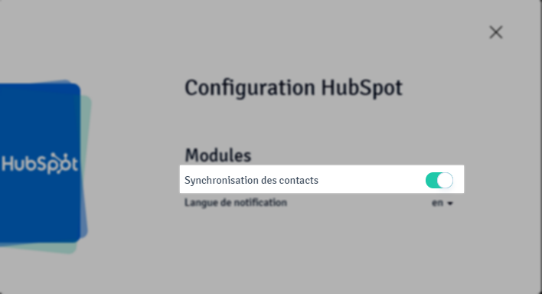Click the highlighted contacts synchronisation row
Screen dimensions: 542x294
[x=322, y=179]
